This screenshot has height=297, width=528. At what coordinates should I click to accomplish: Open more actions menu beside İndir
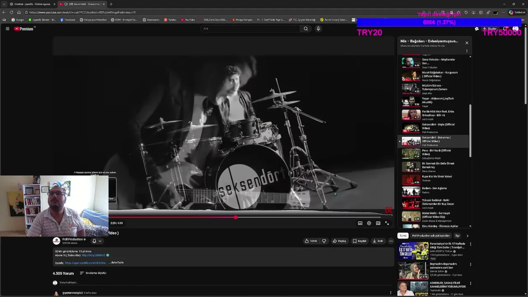point(391,241)
